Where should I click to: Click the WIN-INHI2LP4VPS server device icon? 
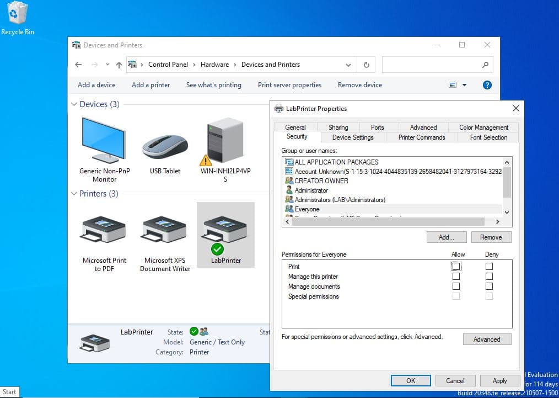pos(225,142)
